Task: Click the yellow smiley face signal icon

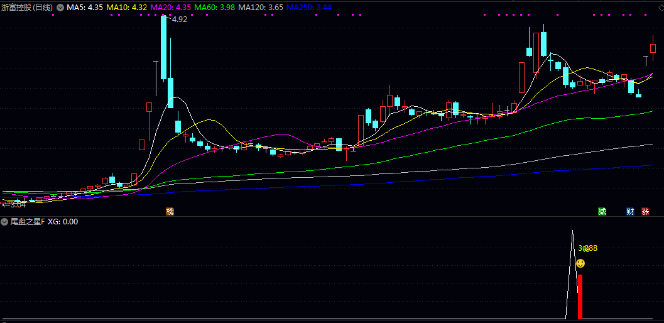Action: 580,263
